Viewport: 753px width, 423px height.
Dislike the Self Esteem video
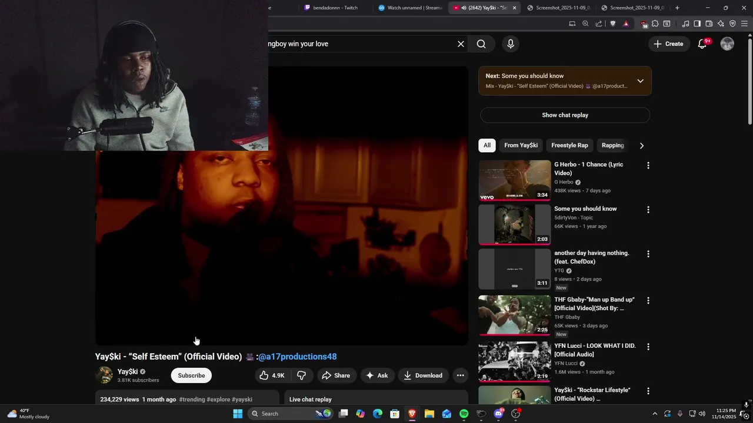point(301,375)
